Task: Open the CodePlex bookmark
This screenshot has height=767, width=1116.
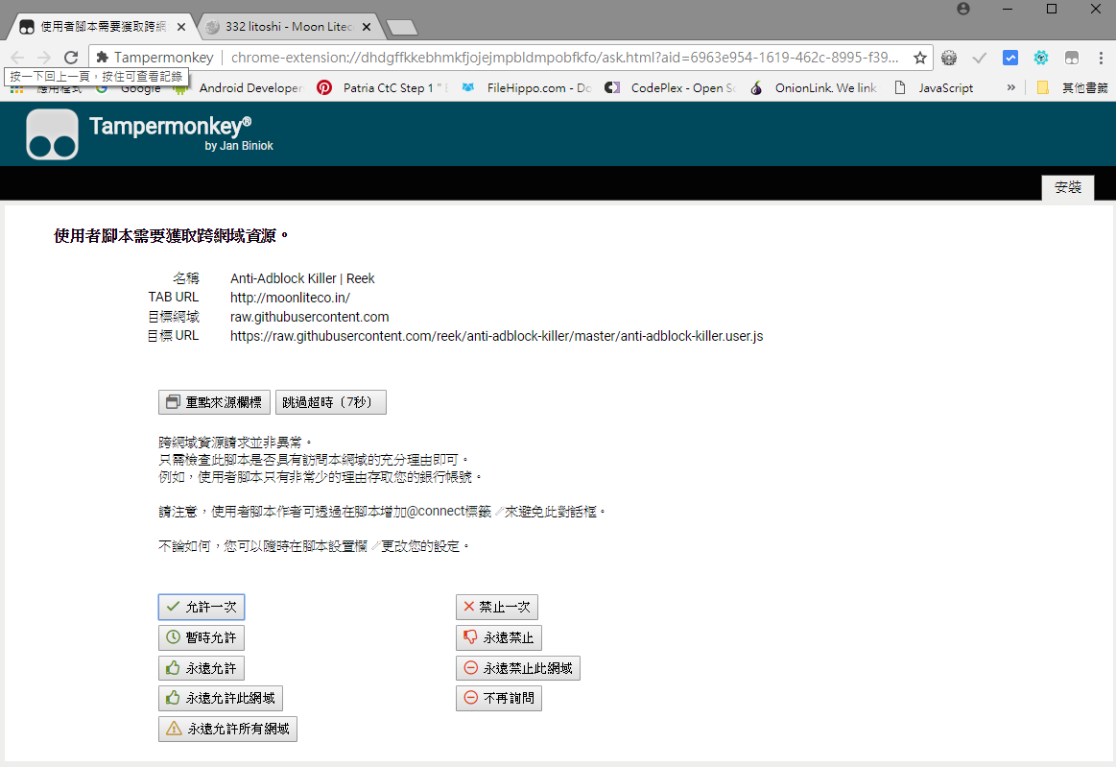Action: (671, 87)
